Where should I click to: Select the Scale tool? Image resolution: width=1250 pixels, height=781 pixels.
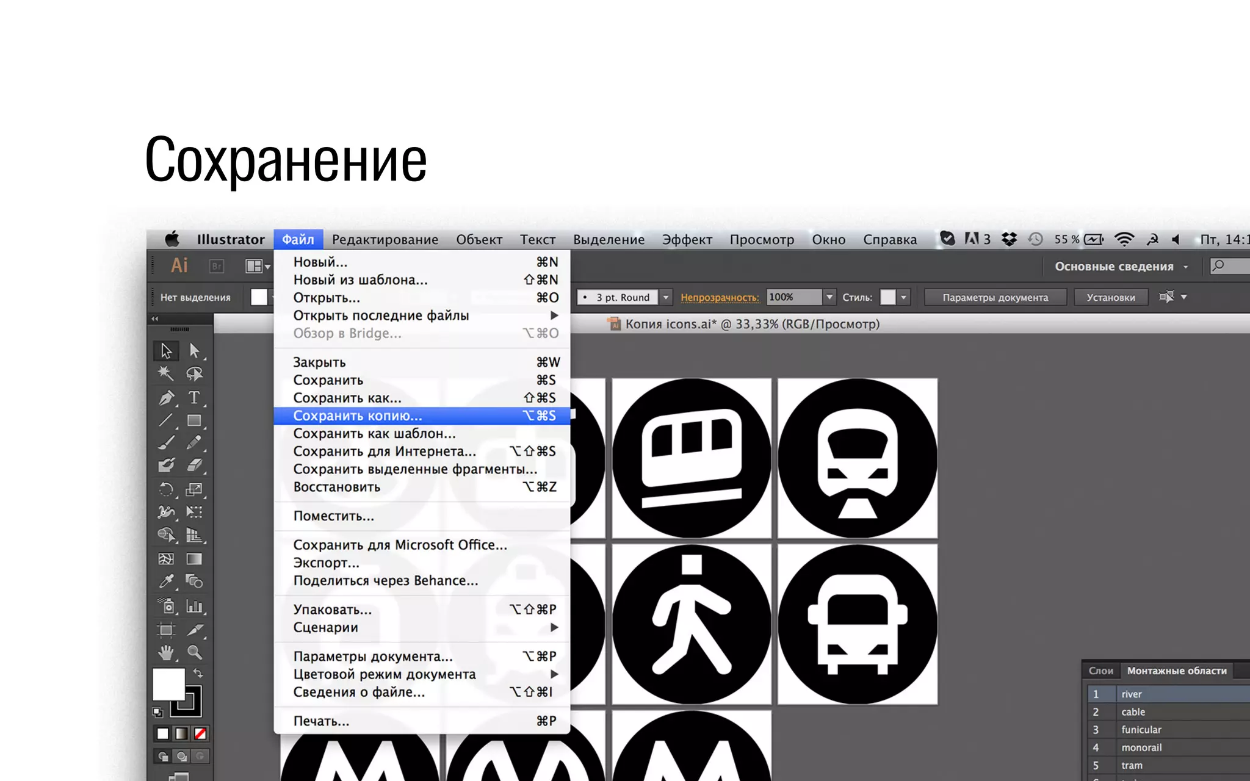194,489
